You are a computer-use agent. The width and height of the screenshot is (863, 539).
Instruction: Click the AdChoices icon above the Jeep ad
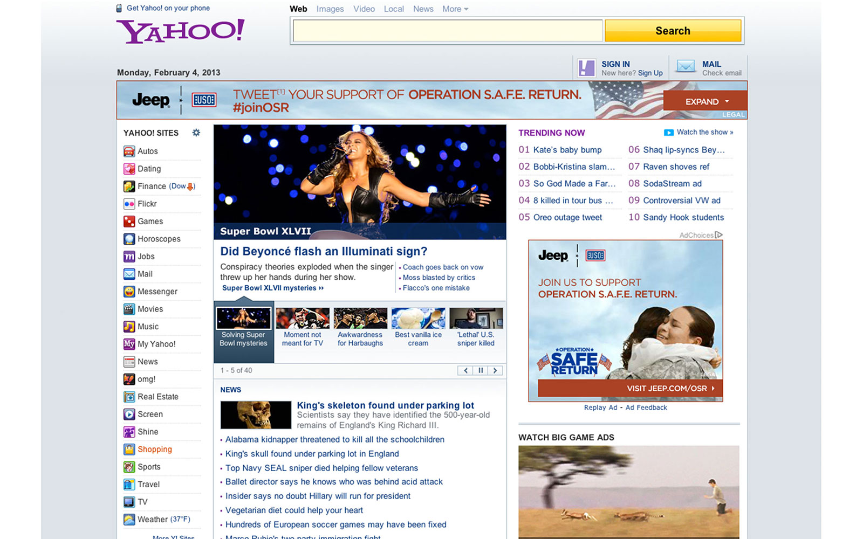pyautogui.click(x=718, y=235)
